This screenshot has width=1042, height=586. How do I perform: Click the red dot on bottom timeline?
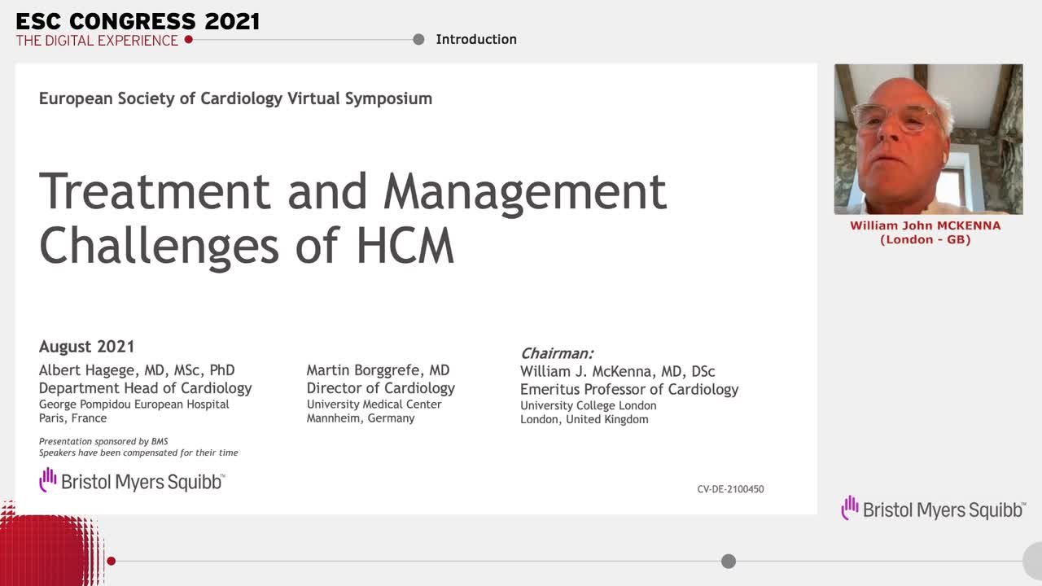point(112,561)
